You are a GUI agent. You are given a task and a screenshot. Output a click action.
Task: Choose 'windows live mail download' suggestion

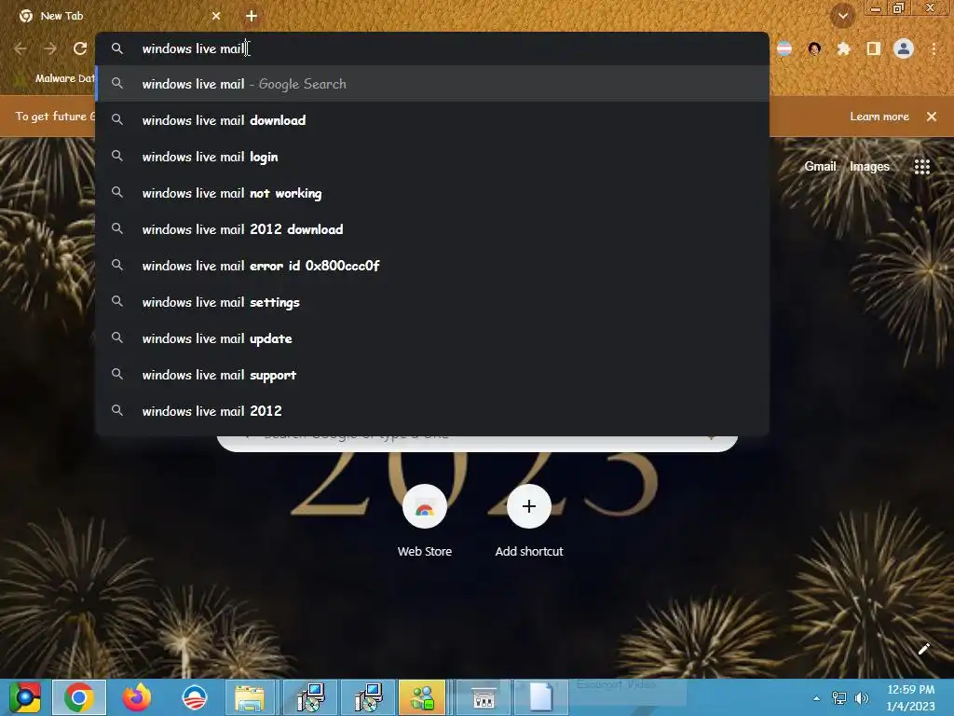tap(432, 120)
